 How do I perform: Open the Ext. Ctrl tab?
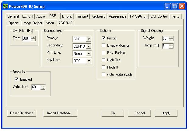point(28,16)
